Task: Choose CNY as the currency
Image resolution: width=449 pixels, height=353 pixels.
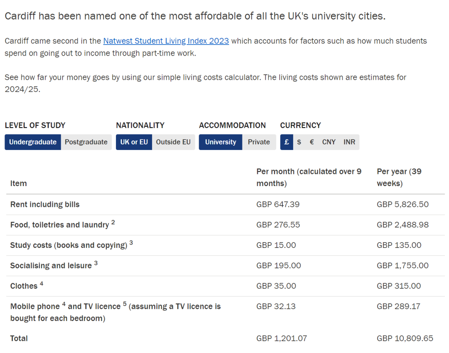Action: [x=328, y=142]
